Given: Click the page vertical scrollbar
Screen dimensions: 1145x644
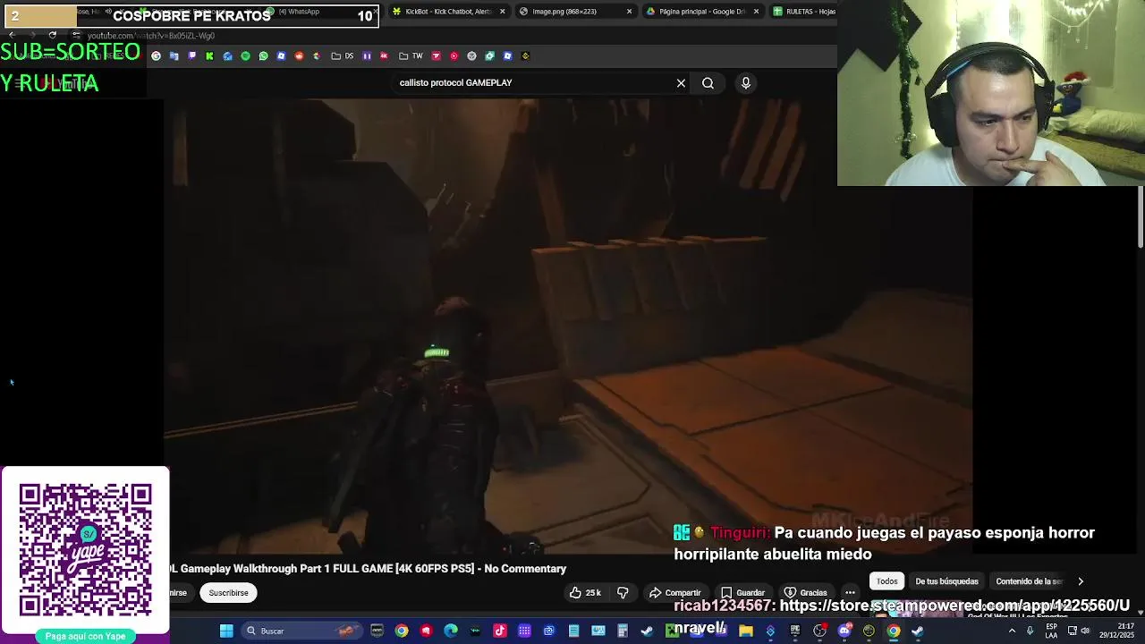Looking at the screenshot, I should click(x=1141, y=217).
